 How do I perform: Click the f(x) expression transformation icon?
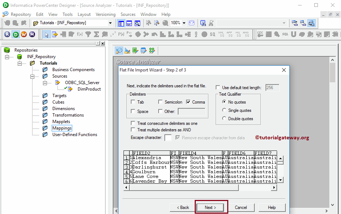coord(80,34)
